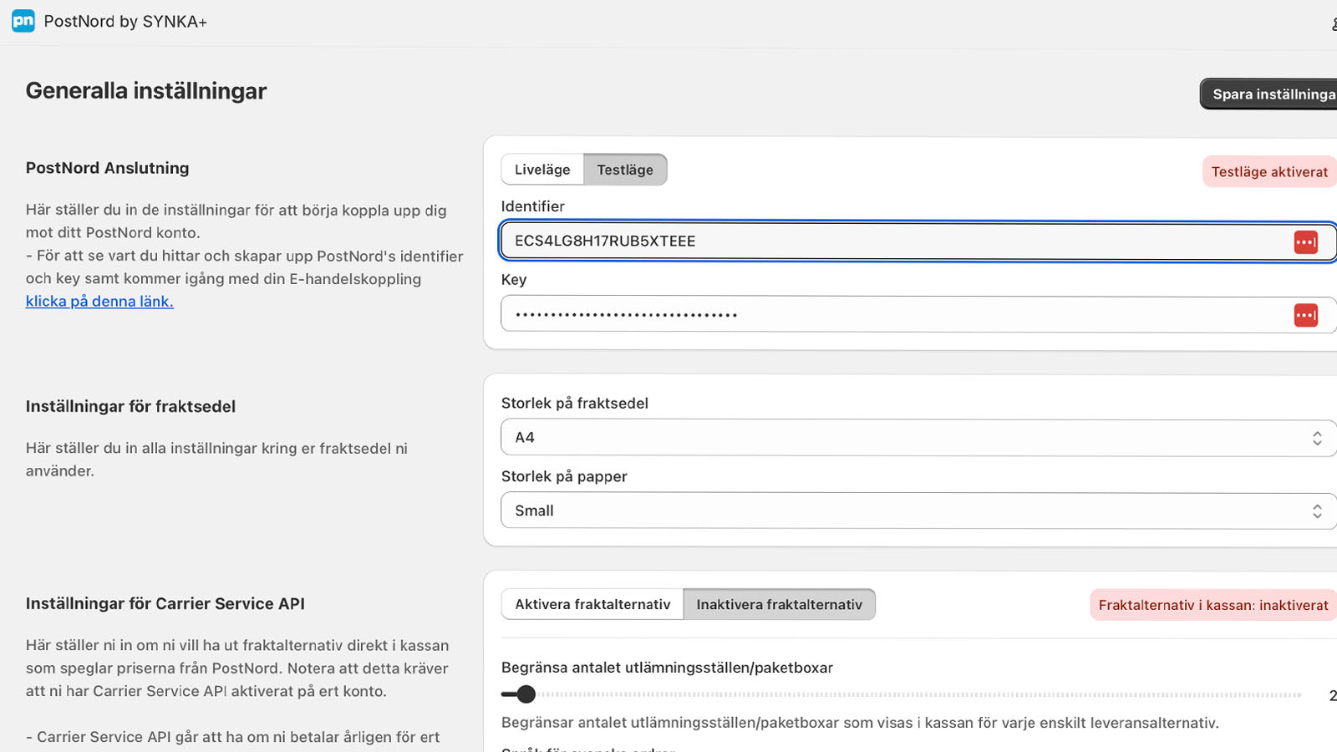Click 'Begränsa antalet utlämningsställen/paketboxar' label
The height and width of the screenshot is (752, 1337).
[667, 668]
